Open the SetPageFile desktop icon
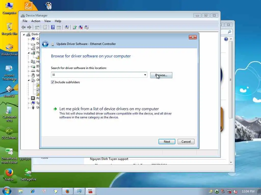 (29, 175)
